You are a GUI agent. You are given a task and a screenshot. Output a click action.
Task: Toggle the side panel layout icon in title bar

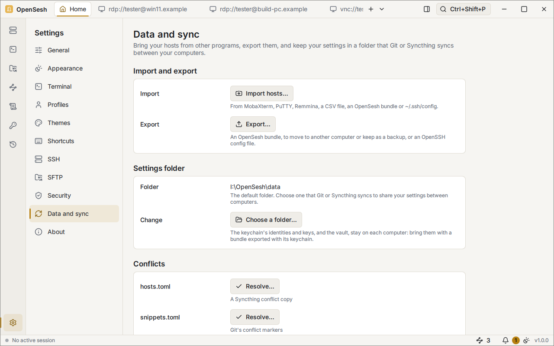point(427,9)
